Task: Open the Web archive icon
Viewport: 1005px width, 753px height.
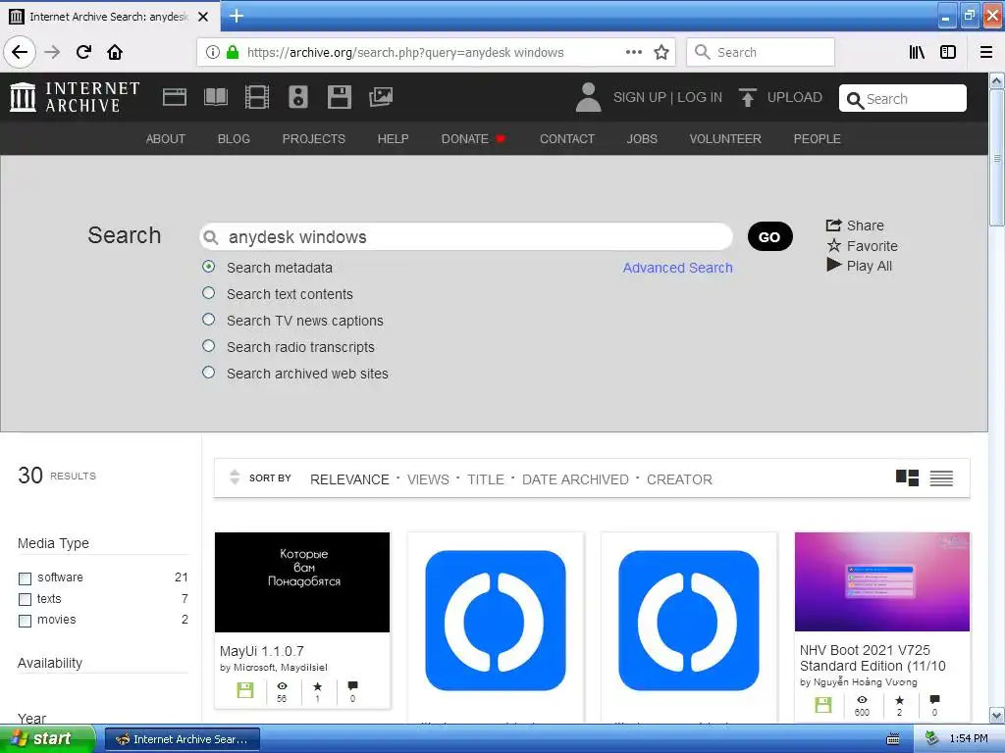Action: (175, 97)
